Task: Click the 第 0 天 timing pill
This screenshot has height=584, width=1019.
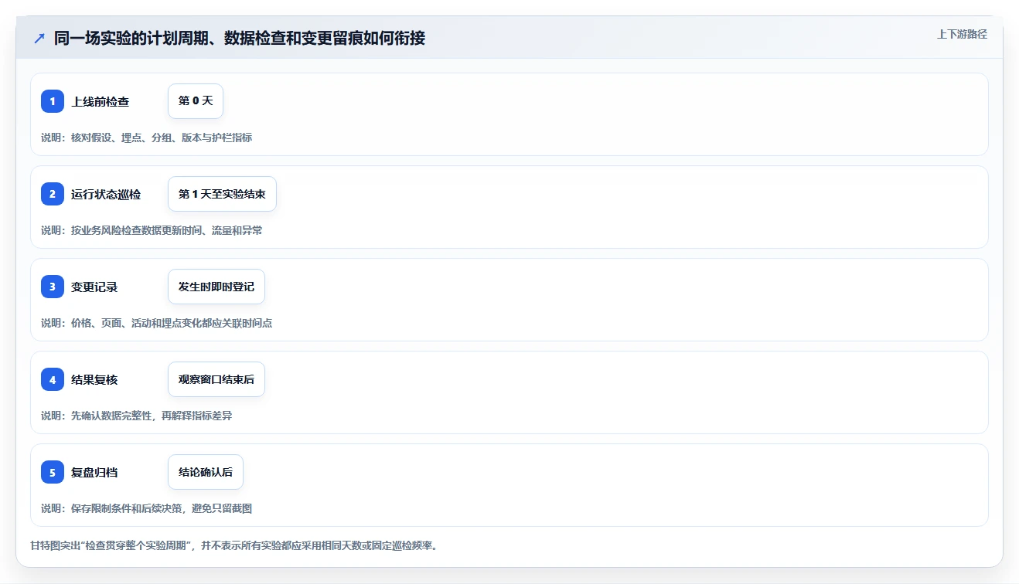Action: [x=196, y=101]
